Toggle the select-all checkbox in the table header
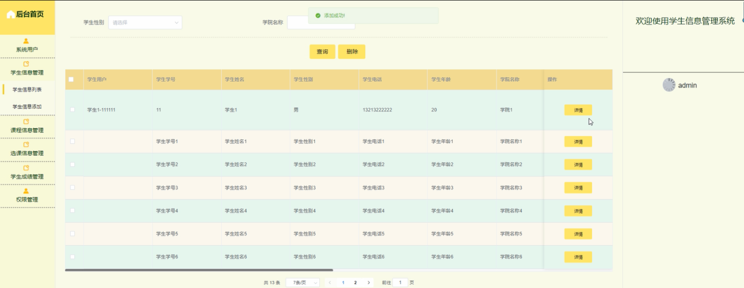The image size is (744, 288). click(71, 79)
